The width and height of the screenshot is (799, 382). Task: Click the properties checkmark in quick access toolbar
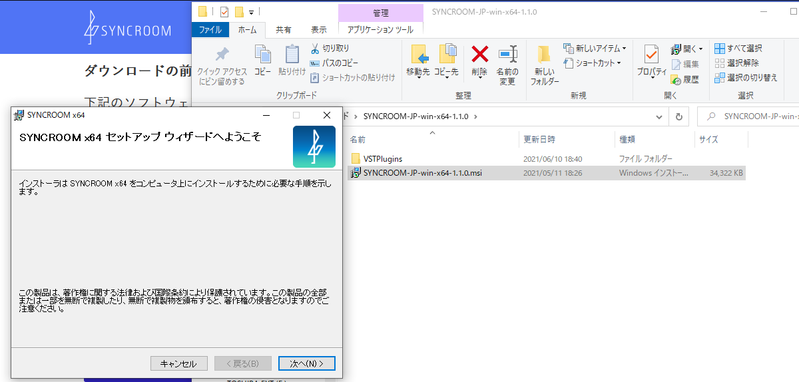click(224, 12)
